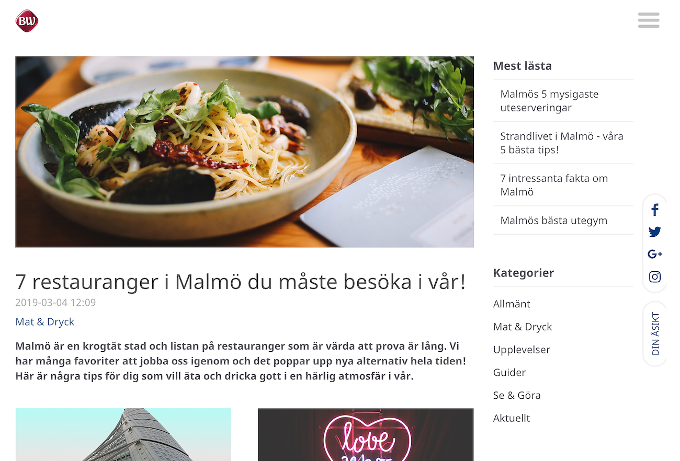Choose the Se & Göra category

(517, 395)
